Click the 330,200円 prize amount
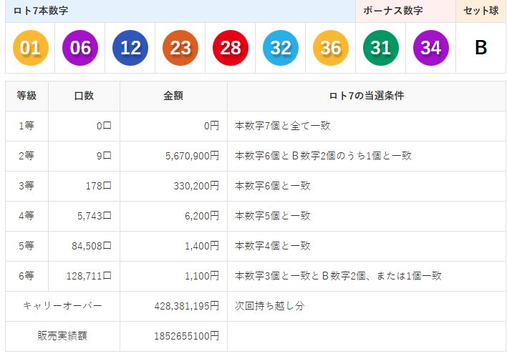The image size is (507, 356). [196, 186]
